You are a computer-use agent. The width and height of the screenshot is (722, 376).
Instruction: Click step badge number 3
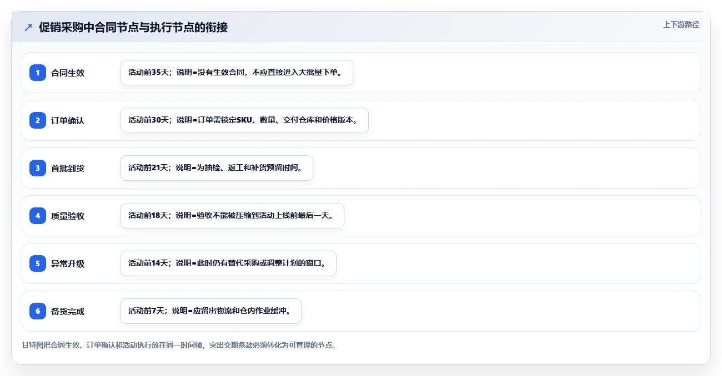point(38,168)
